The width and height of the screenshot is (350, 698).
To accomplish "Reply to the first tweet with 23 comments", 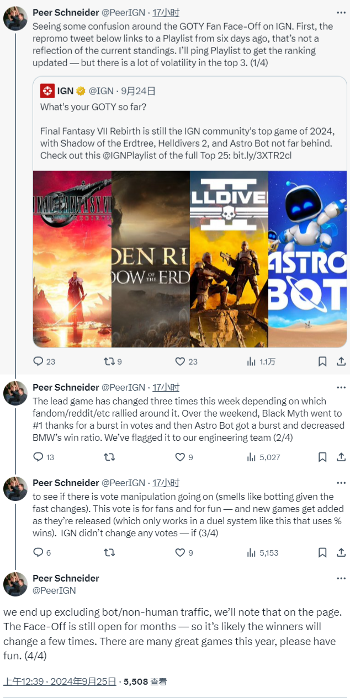I will (44, 361).
